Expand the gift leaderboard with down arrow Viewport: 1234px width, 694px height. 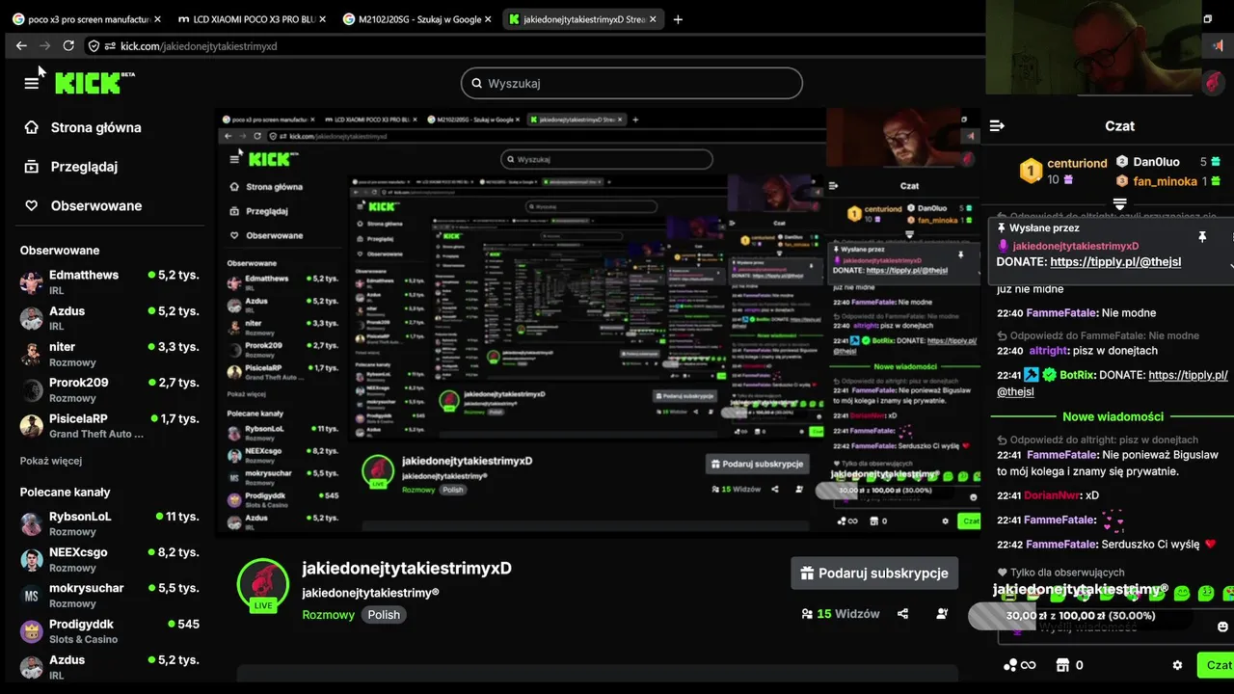[x=1119, y=203]
